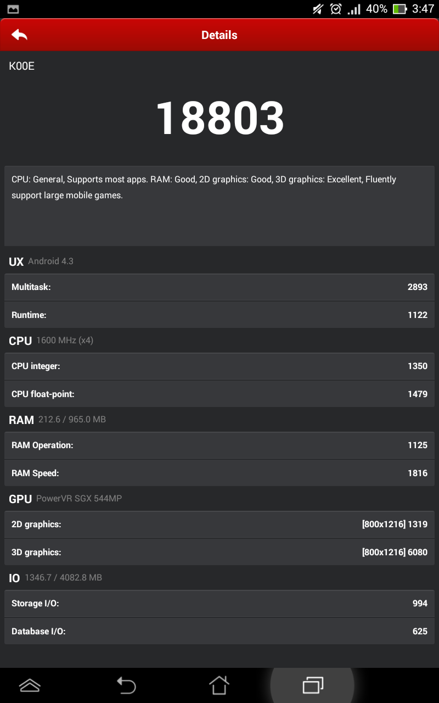Open the Android back navigation button
Viewport: 439px width, 703px height.
click(126, 685)
